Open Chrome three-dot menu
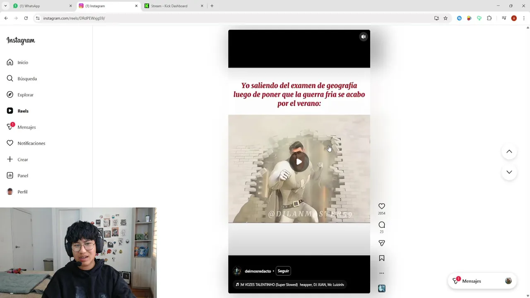 [x=524, y=18]
